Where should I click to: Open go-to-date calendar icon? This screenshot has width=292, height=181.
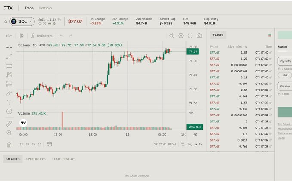click(x=49, y=144)
